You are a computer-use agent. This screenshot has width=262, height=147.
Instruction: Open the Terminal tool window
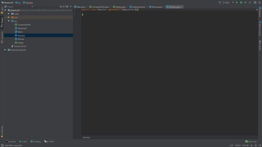pyautogui.click(x=11, y=142)
